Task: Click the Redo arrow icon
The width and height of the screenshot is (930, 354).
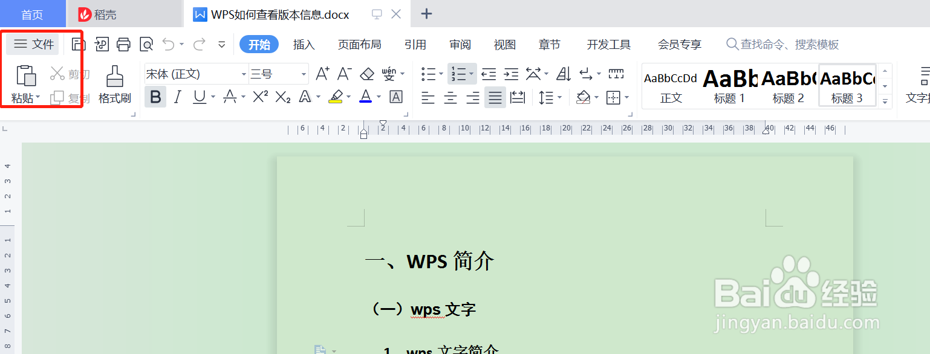Action: (x=199, y=44)
